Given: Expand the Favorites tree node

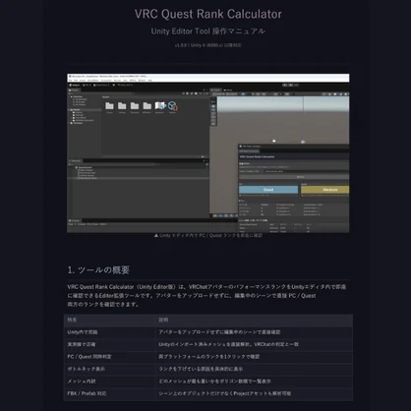Looking at the screenshot, I should click(77, 96).
